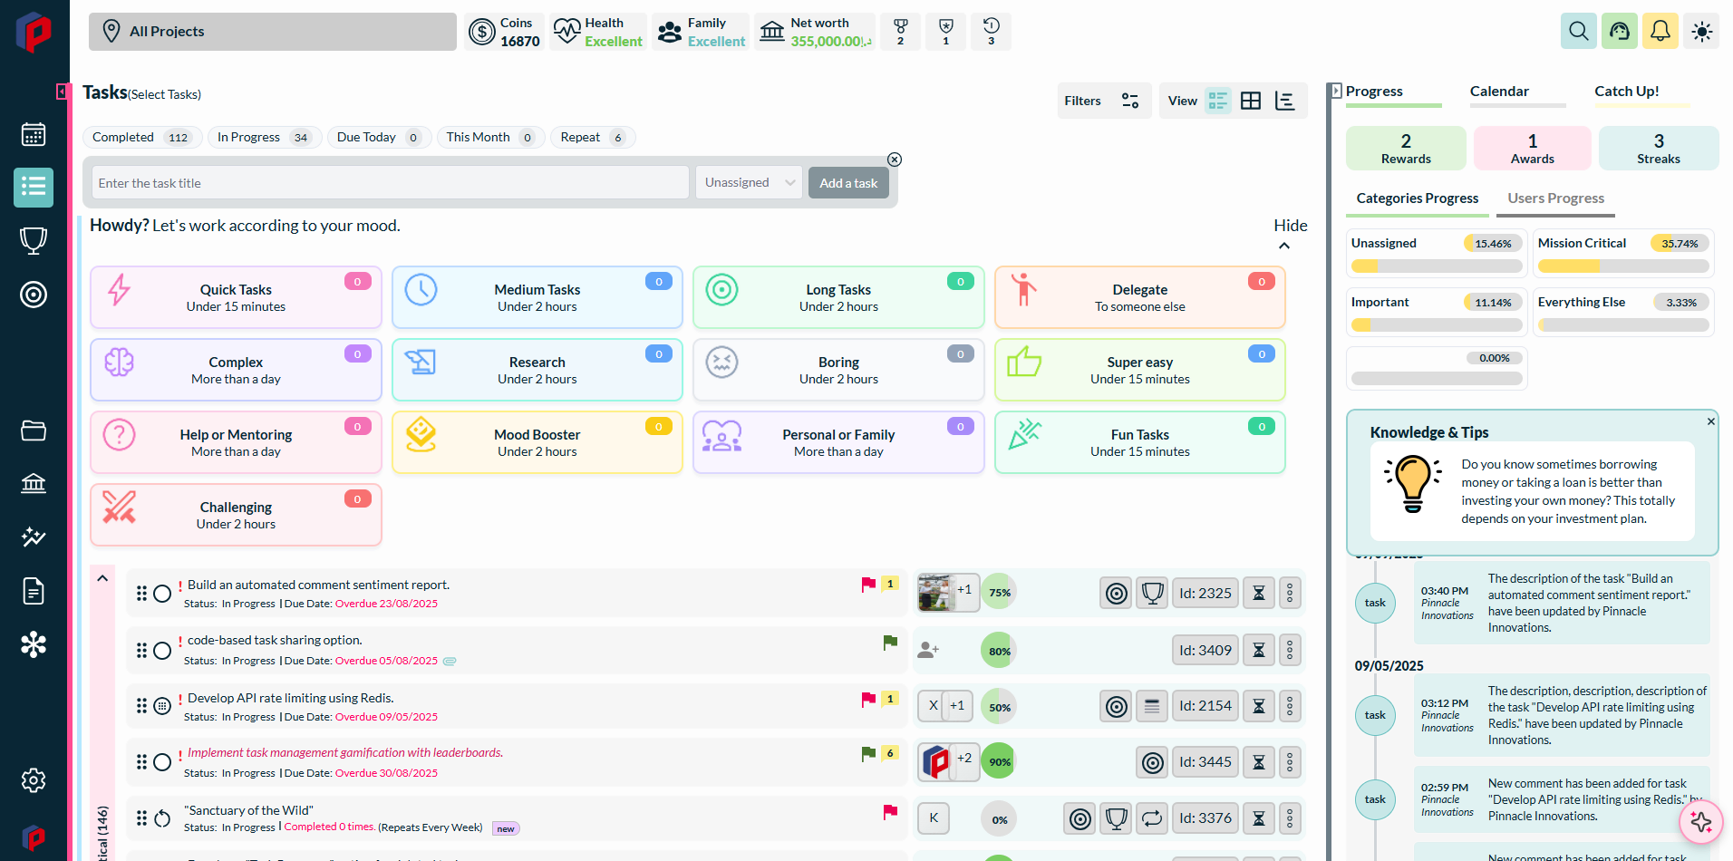Toggle status circle of 'Develop API rate limiting'
Viewport: 1733px width, 861px height.
point(162,706)
